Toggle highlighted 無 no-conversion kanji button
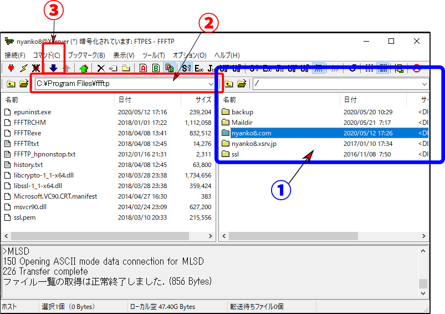Screen dimensions: 445x314 pyautogui.click(x=319, y=68)
